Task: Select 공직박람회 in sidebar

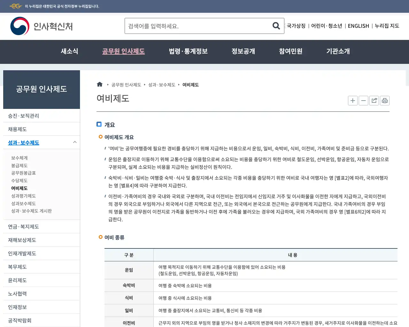Action: point(42,320)
